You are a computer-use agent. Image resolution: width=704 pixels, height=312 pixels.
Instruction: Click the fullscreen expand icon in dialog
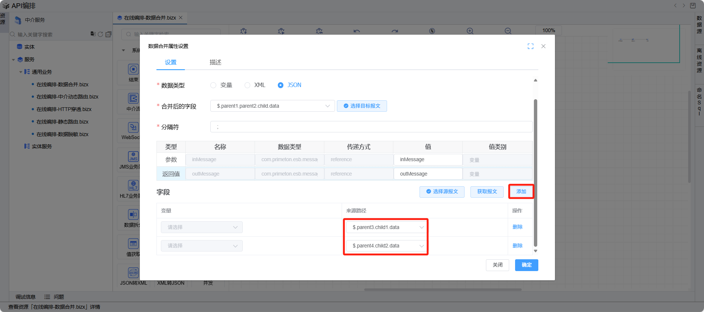pyautogui.click(x=531, y=46)
